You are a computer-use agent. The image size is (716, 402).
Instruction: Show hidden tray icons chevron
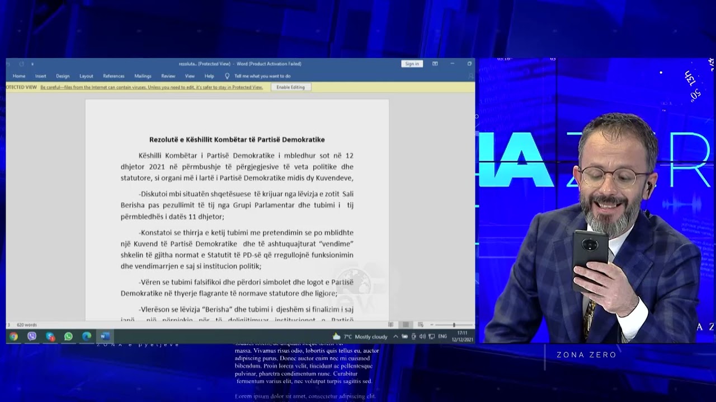point(395,336)
